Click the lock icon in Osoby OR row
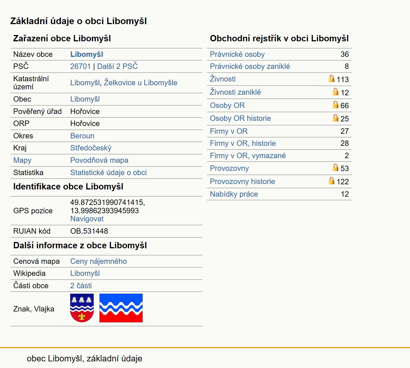The height and width of the screenshot is (368, 410). coord(336,104)
